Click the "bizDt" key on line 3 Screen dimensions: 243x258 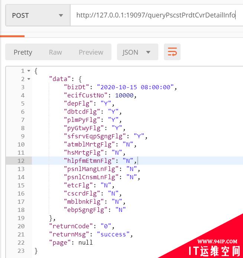click(x=77, y=87)
